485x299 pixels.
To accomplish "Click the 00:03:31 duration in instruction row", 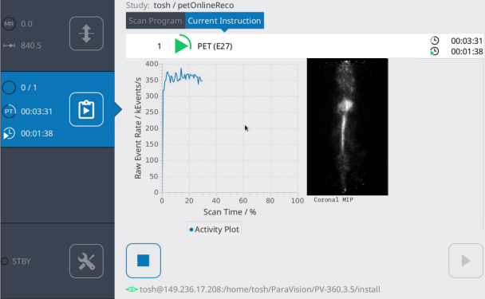I will [x=467, y=41].
